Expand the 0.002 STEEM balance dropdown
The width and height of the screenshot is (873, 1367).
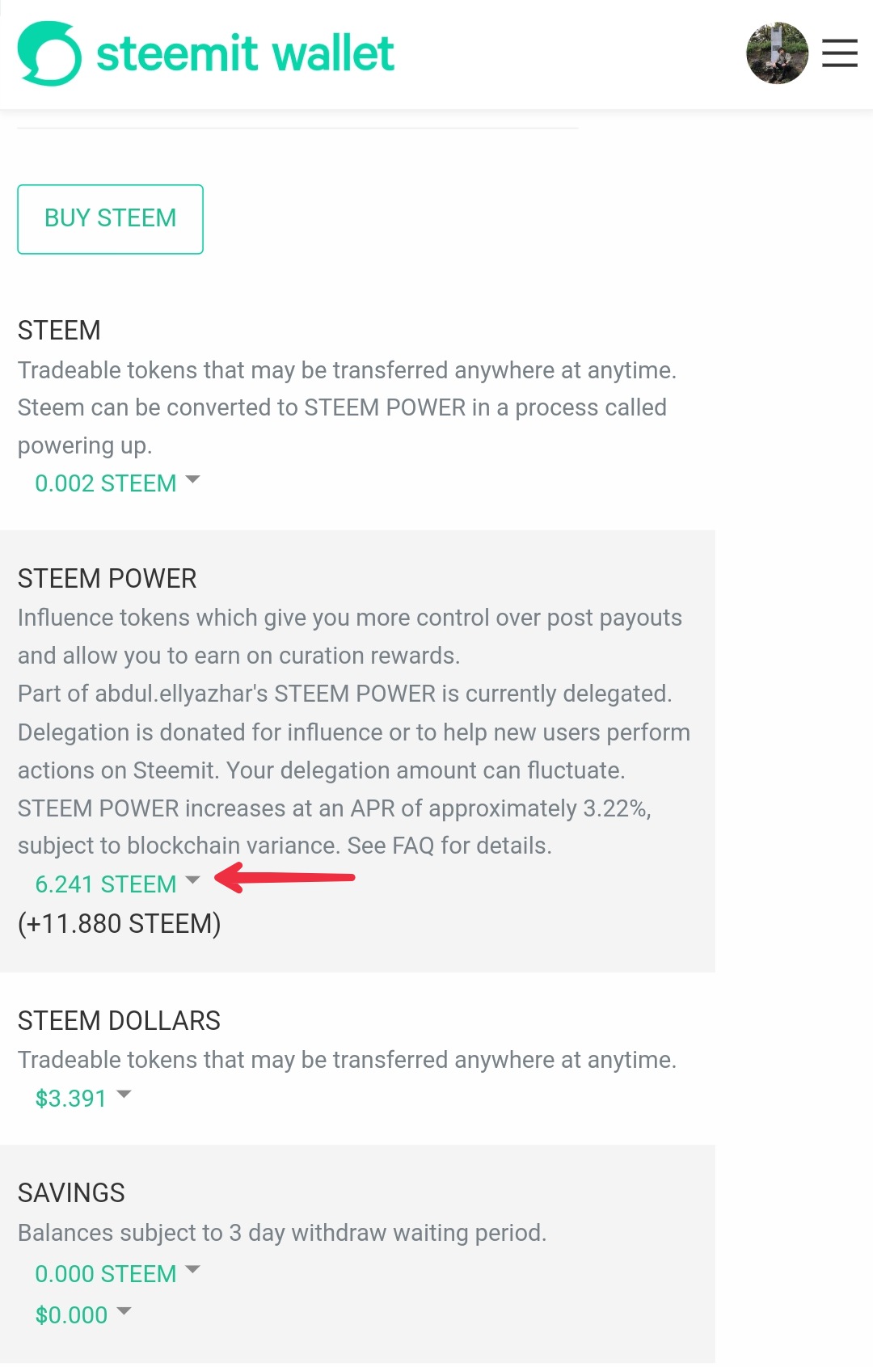116,483
